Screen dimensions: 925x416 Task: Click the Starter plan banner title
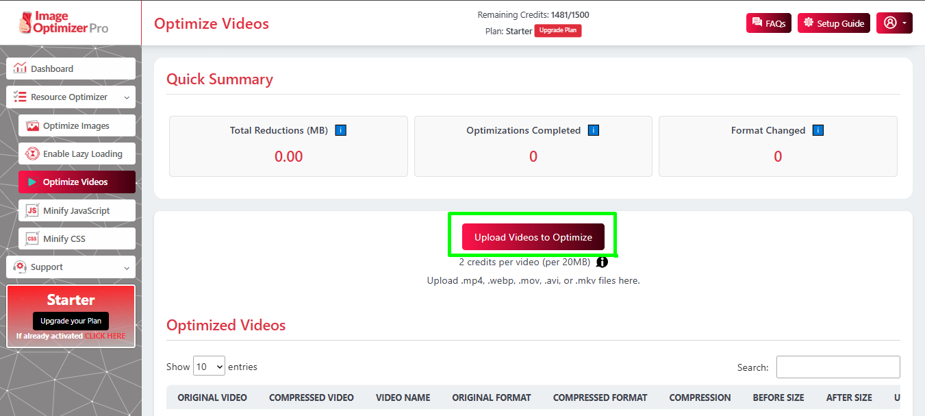click(71, 299)
